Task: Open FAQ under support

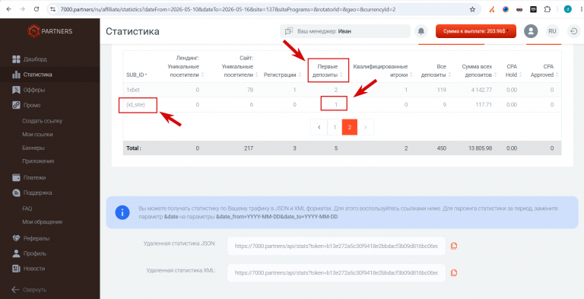Action: click(27, 208)
